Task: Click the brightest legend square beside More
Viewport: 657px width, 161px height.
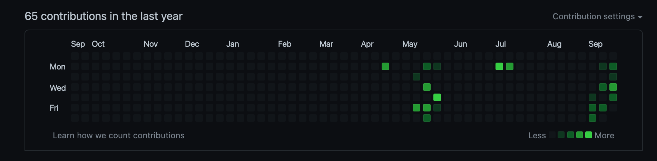Action: tap(589, 135)
